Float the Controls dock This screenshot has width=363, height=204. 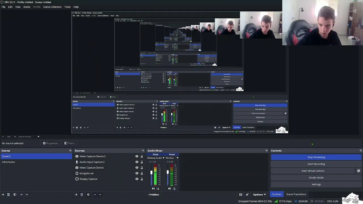pyautogui.click(x=360, y=151)
